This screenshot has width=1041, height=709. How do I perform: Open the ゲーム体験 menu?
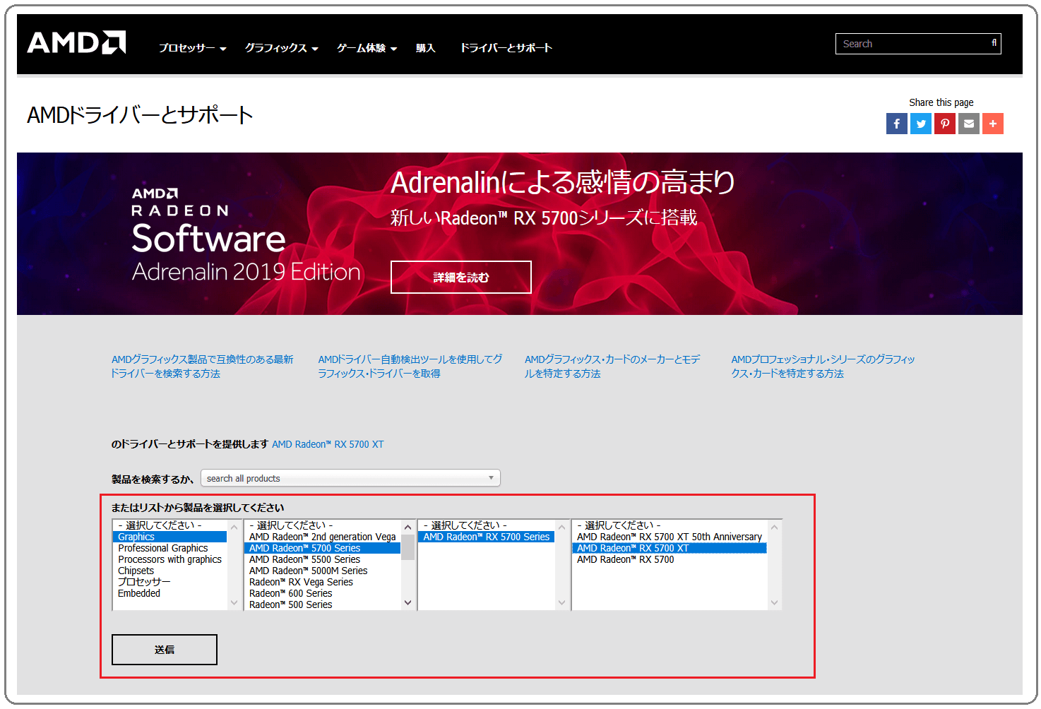(367, 48)
